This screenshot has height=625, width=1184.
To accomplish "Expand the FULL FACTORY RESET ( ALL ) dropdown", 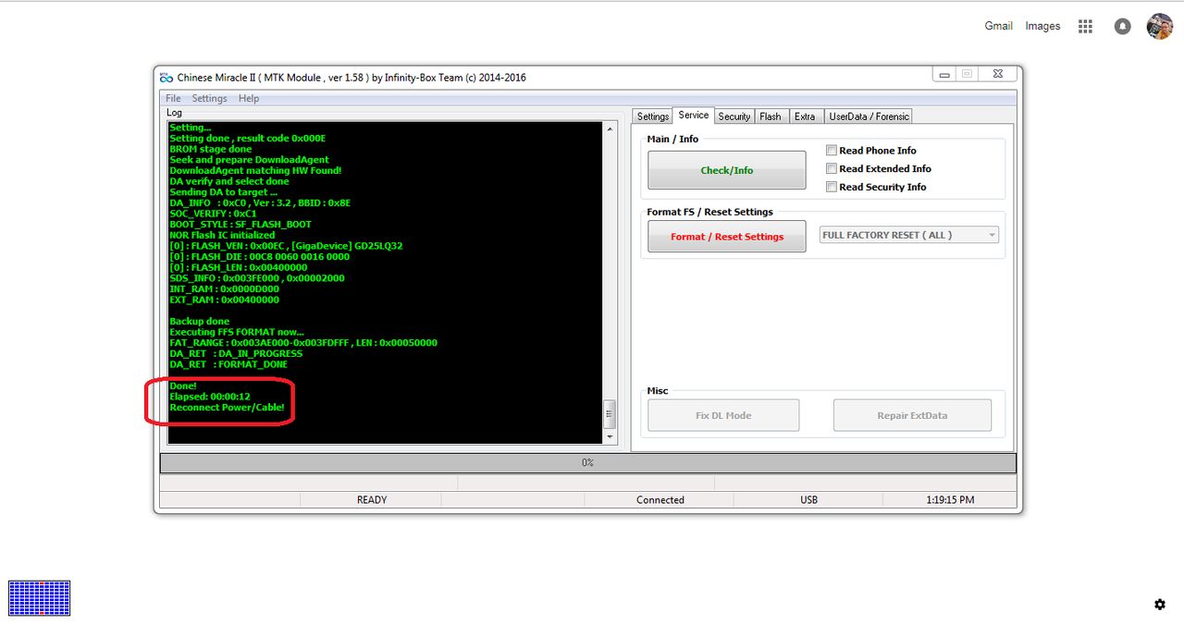I will click(909, 235).
